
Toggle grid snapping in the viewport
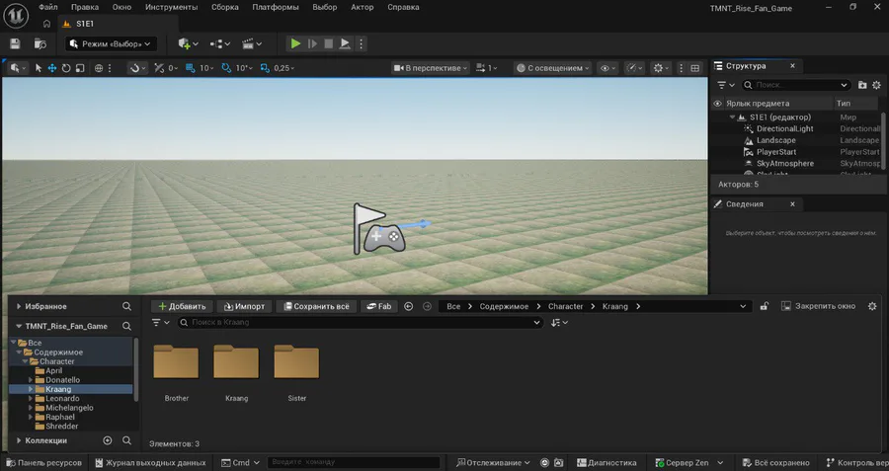[x=191, y=68]
